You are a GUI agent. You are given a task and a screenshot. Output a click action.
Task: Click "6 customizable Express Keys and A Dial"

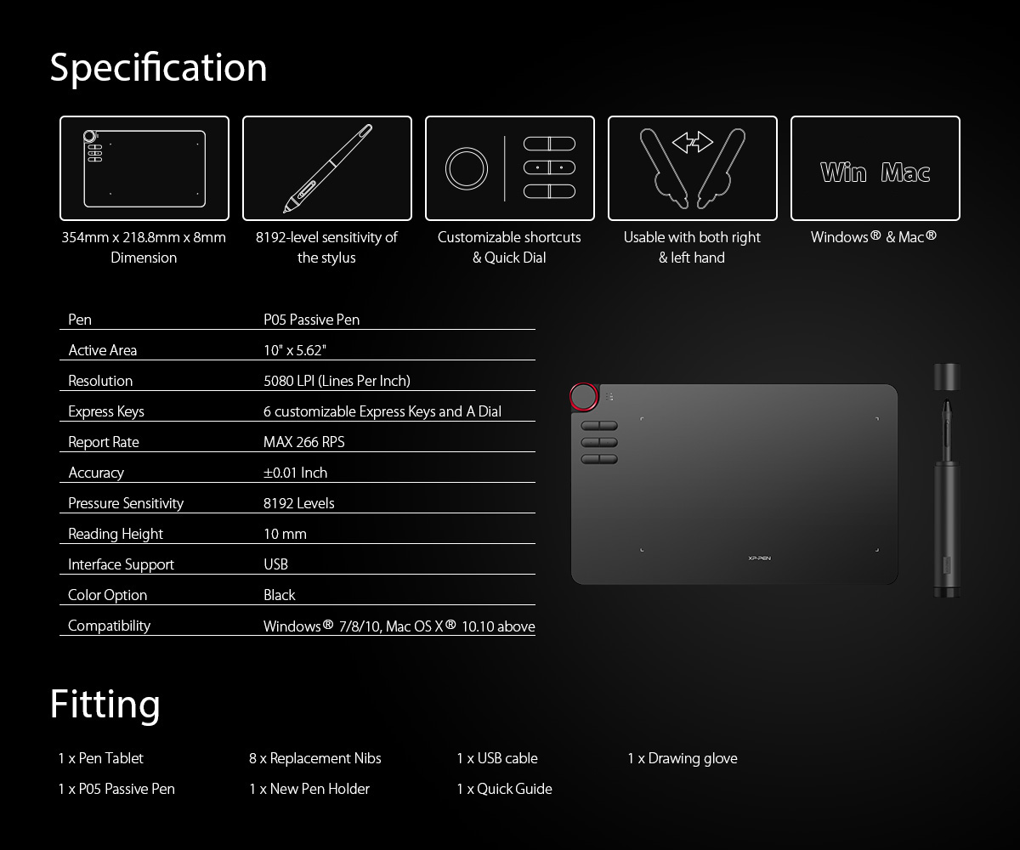(382, 411)
